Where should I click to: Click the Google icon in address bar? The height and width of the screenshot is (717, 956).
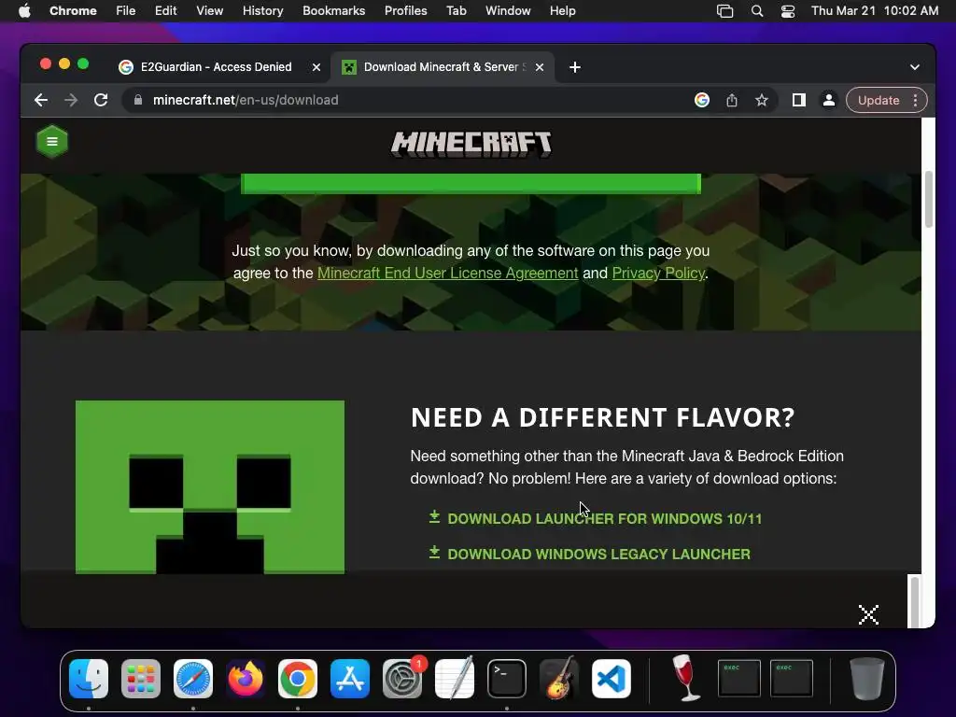pos(702,100)
